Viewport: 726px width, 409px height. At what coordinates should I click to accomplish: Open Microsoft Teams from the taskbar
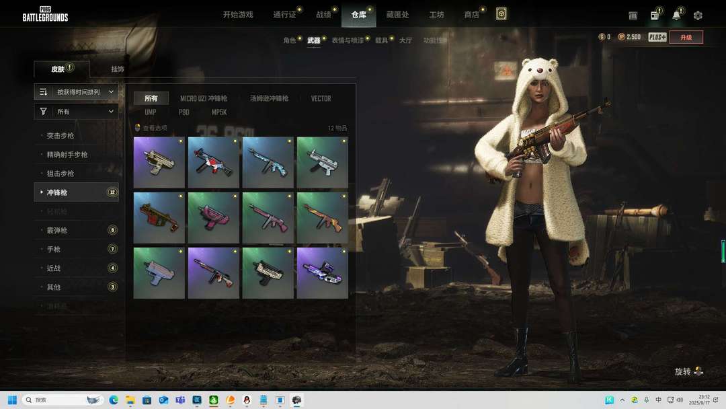[180, 400]
